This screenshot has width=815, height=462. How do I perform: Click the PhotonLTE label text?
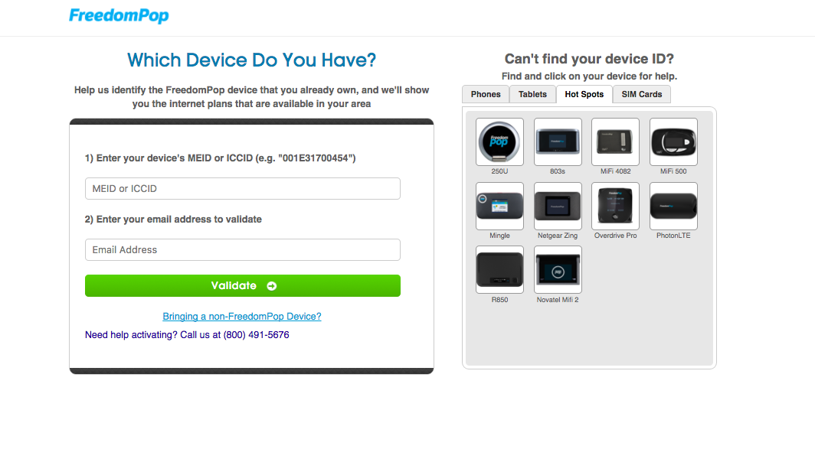point(673,236)
